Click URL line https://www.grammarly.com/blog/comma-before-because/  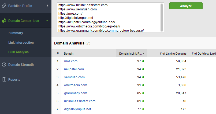point(101,31)
